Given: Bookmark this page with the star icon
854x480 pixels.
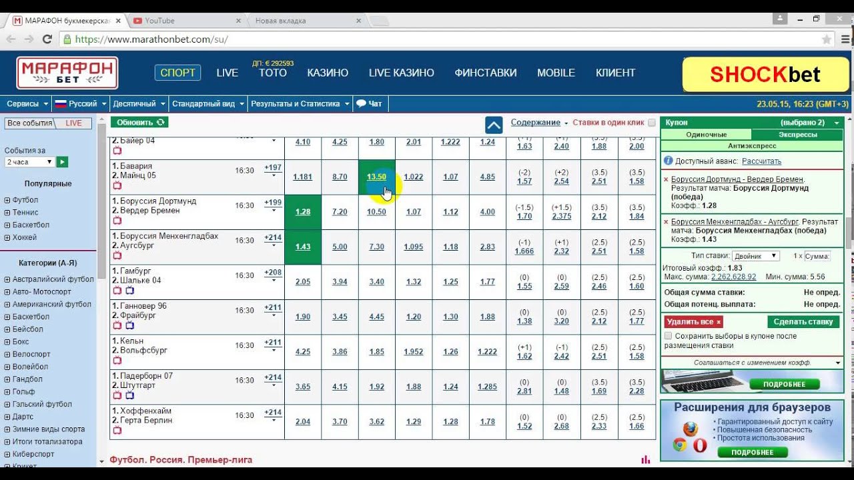Looking at the screenshot, I should (827, 39).
